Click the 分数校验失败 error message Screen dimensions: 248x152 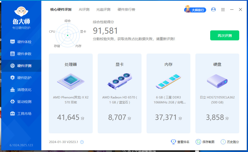pyautogui.click(x=134, y=39)
